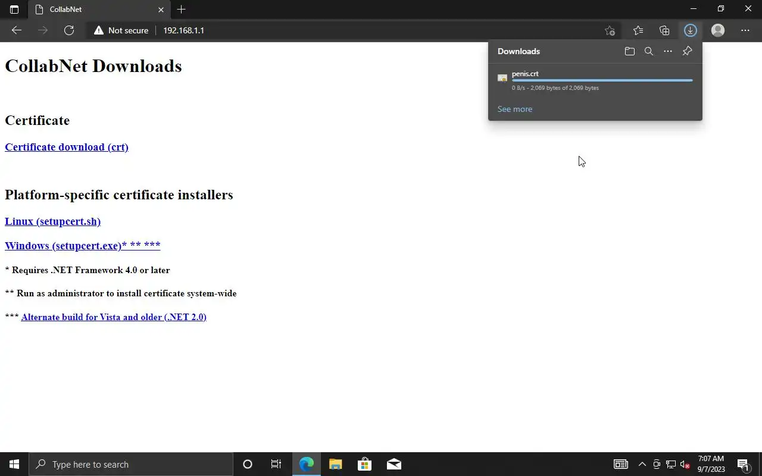Open the user profile icon
Image resolution: width=762 pixels, height=476 pixels.
(x=718, y=30)
